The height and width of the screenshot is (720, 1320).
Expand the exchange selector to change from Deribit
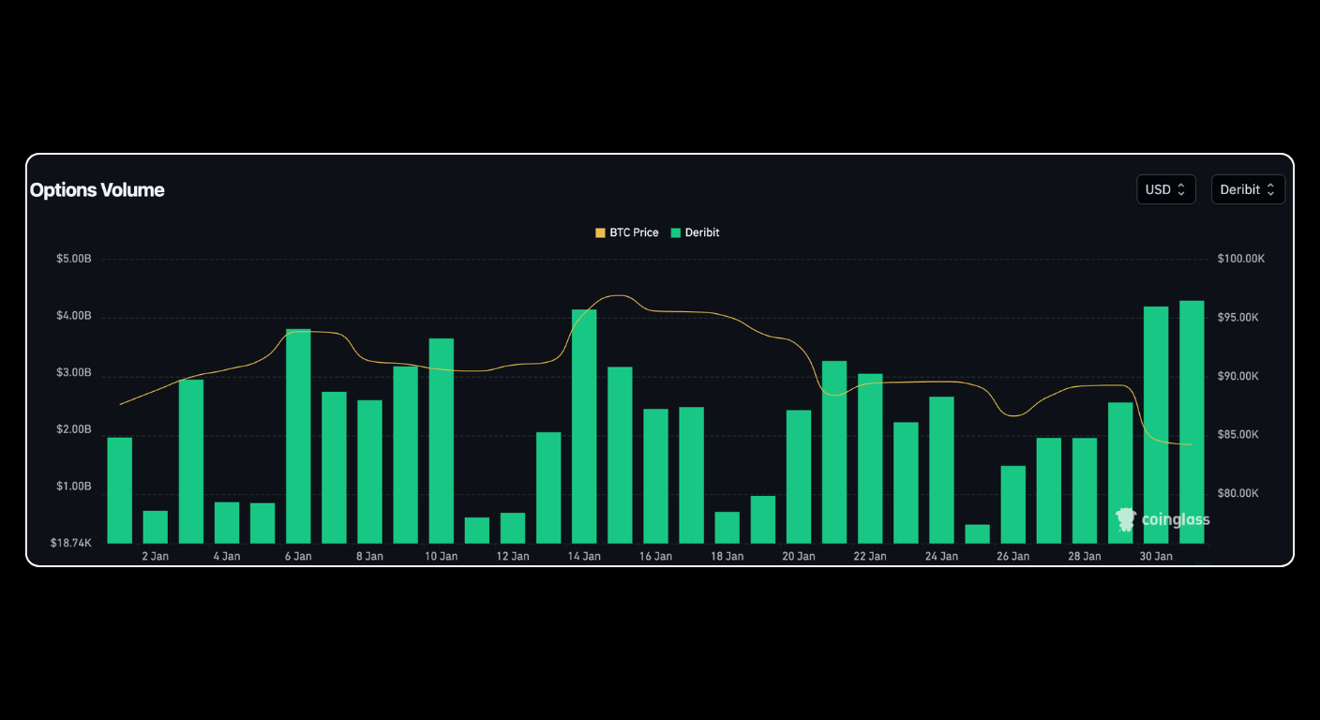click(1248, 188)
